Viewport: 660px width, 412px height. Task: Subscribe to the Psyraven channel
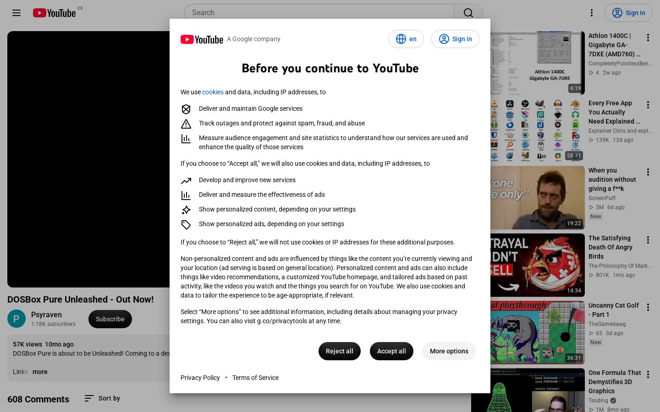click(110, 319)
